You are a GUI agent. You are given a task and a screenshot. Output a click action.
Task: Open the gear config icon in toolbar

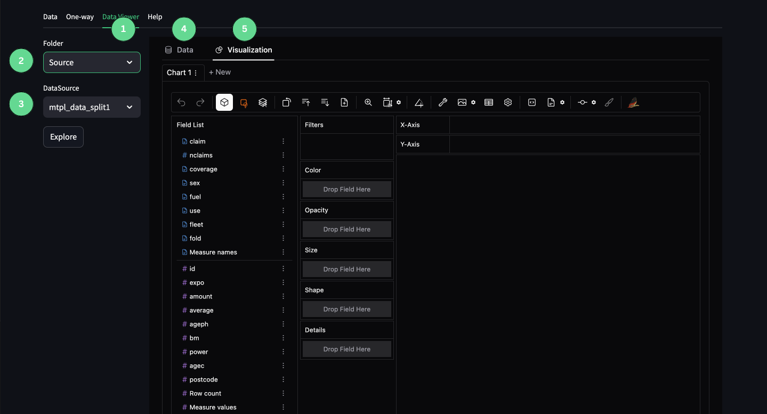(x=508, y=102)
